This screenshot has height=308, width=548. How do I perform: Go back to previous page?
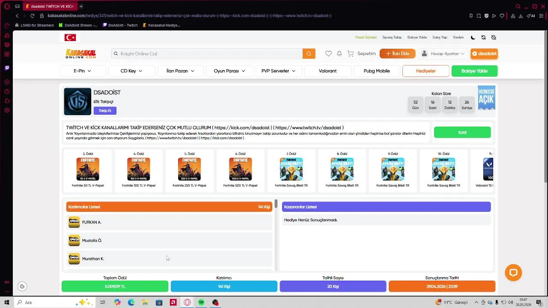tap(17, 16)
